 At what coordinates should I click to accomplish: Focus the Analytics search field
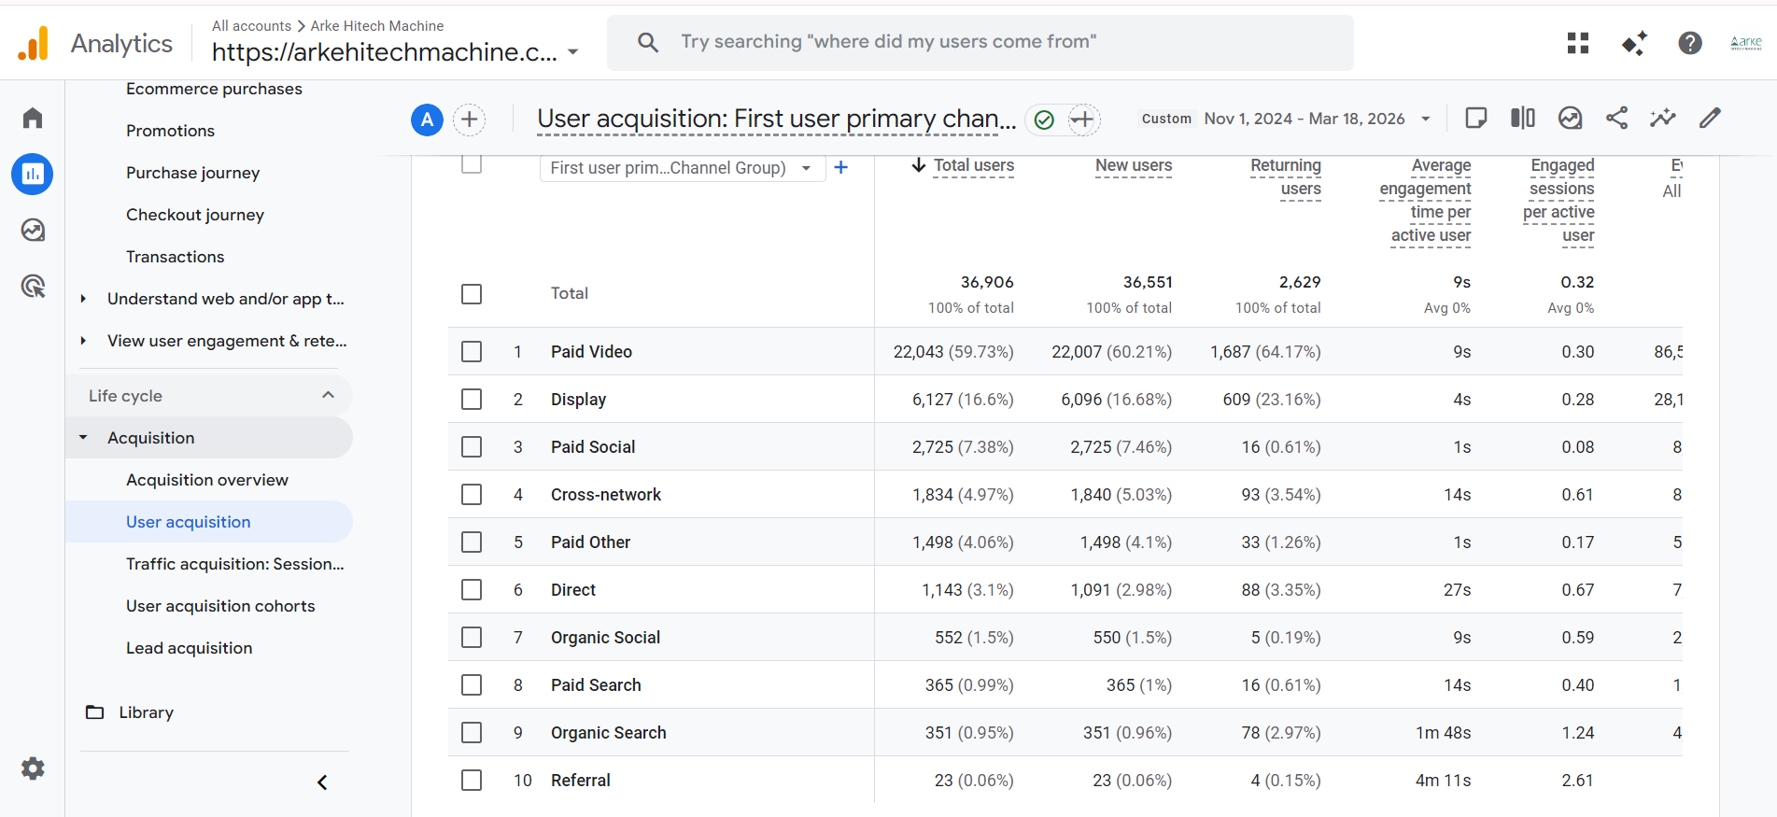tap(980, 42)
